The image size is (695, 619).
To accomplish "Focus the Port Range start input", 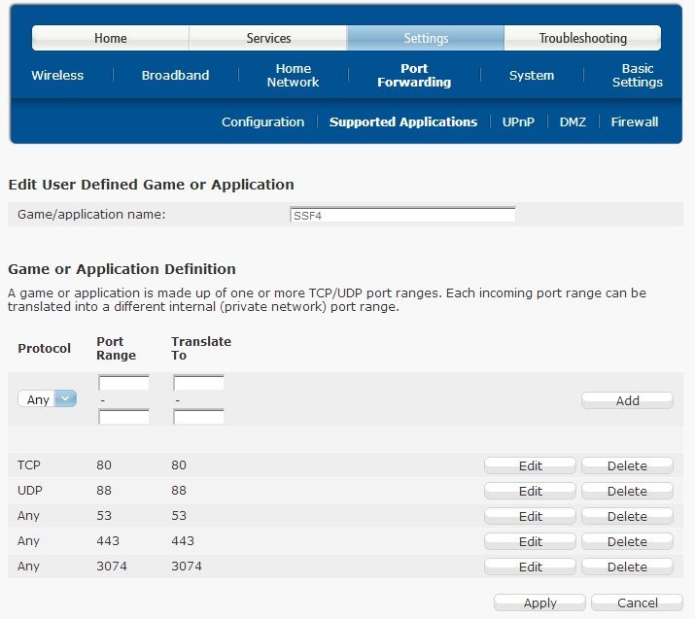I will tap(123, 383).
